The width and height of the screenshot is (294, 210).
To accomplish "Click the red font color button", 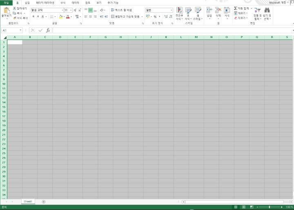I will point(68,17).
